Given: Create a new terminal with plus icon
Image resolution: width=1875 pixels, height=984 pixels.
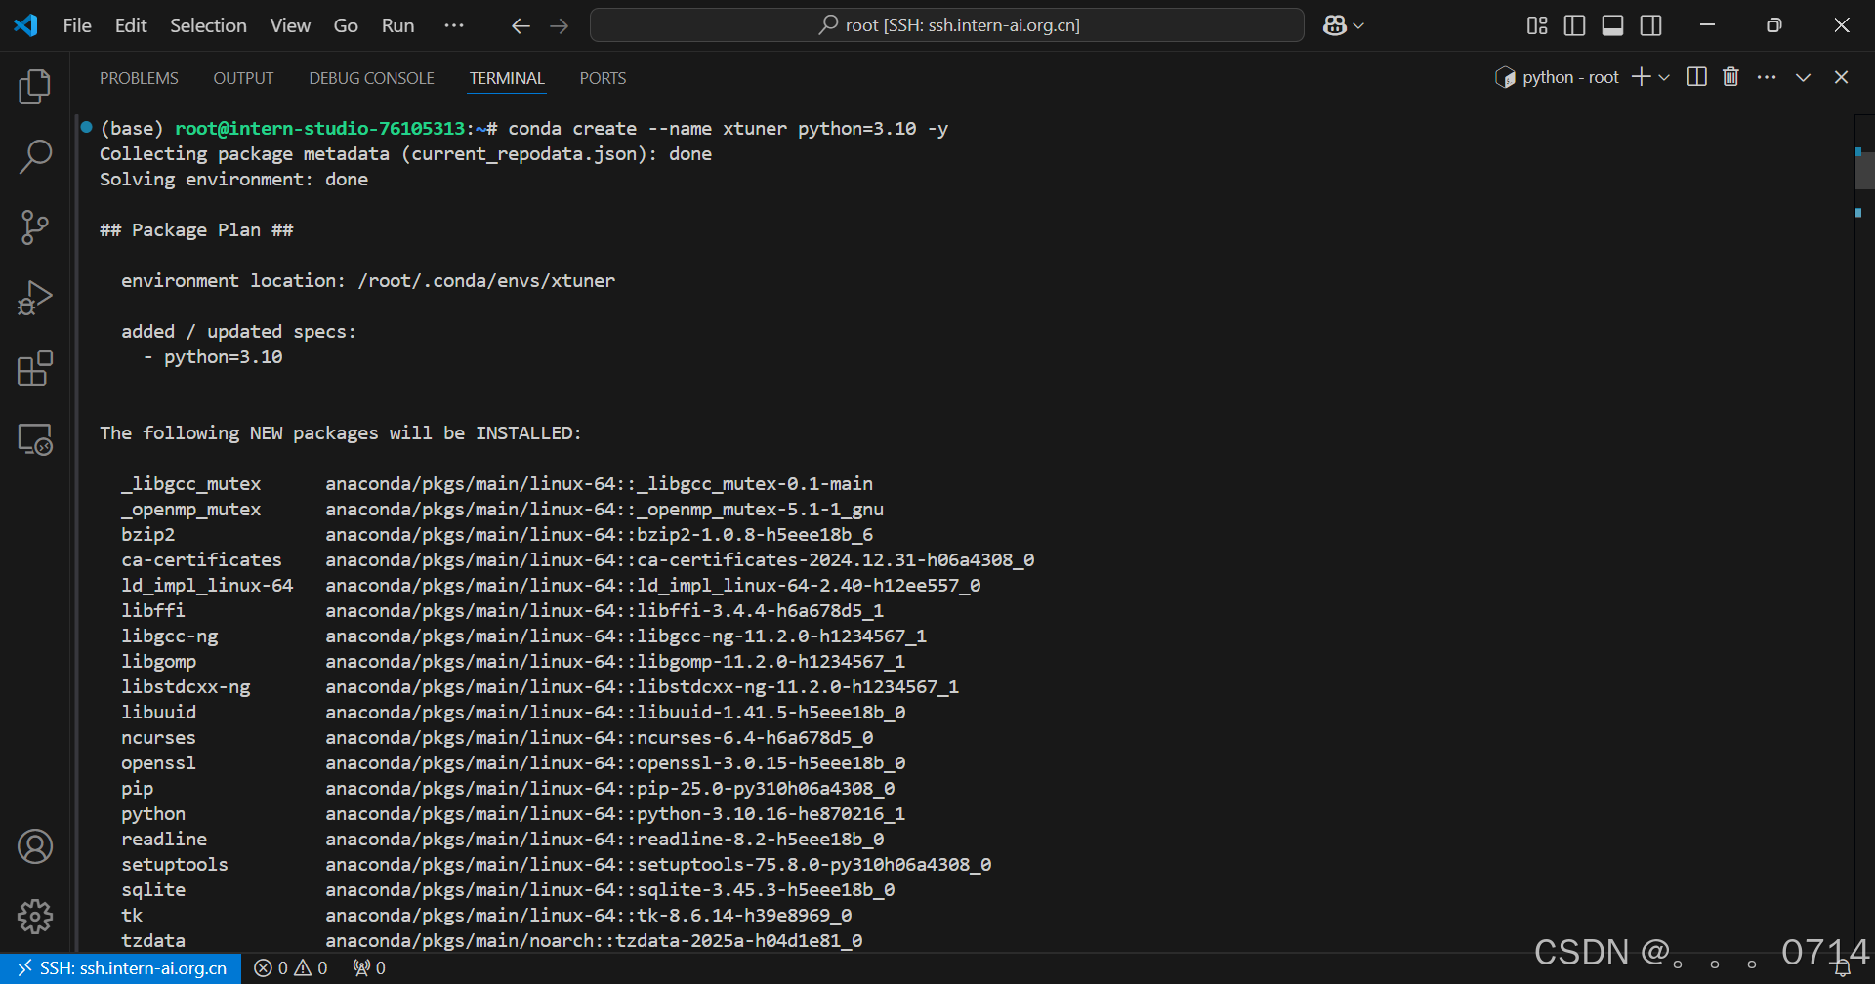Looking at the screenshot, I should 1641,77.
